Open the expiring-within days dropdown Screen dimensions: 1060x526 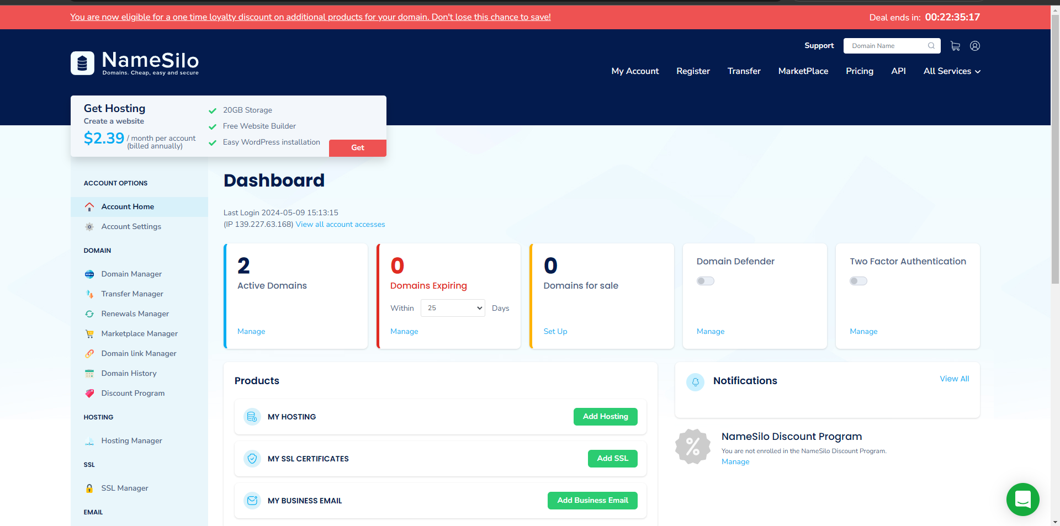(x=453, y=308)
